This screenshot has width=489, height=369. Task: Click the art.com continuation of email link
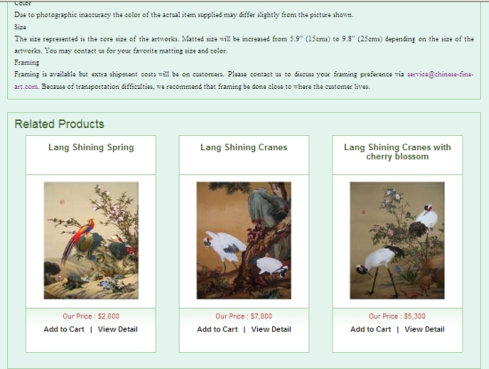pyautogui.click(x=26, y=86)
